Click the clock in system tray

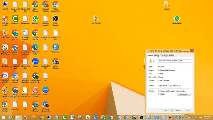[207, 117]
